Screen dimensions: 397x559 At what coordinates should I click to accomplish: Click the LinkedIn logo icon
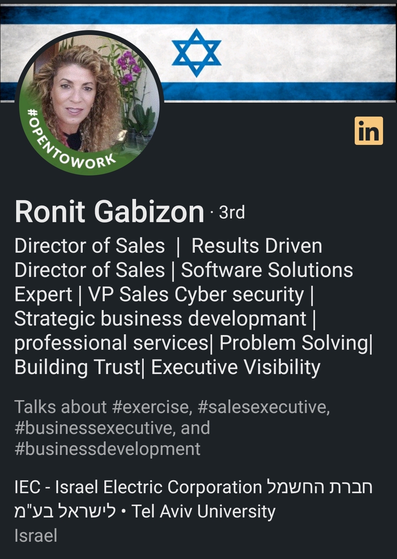(x=369, y=131)
